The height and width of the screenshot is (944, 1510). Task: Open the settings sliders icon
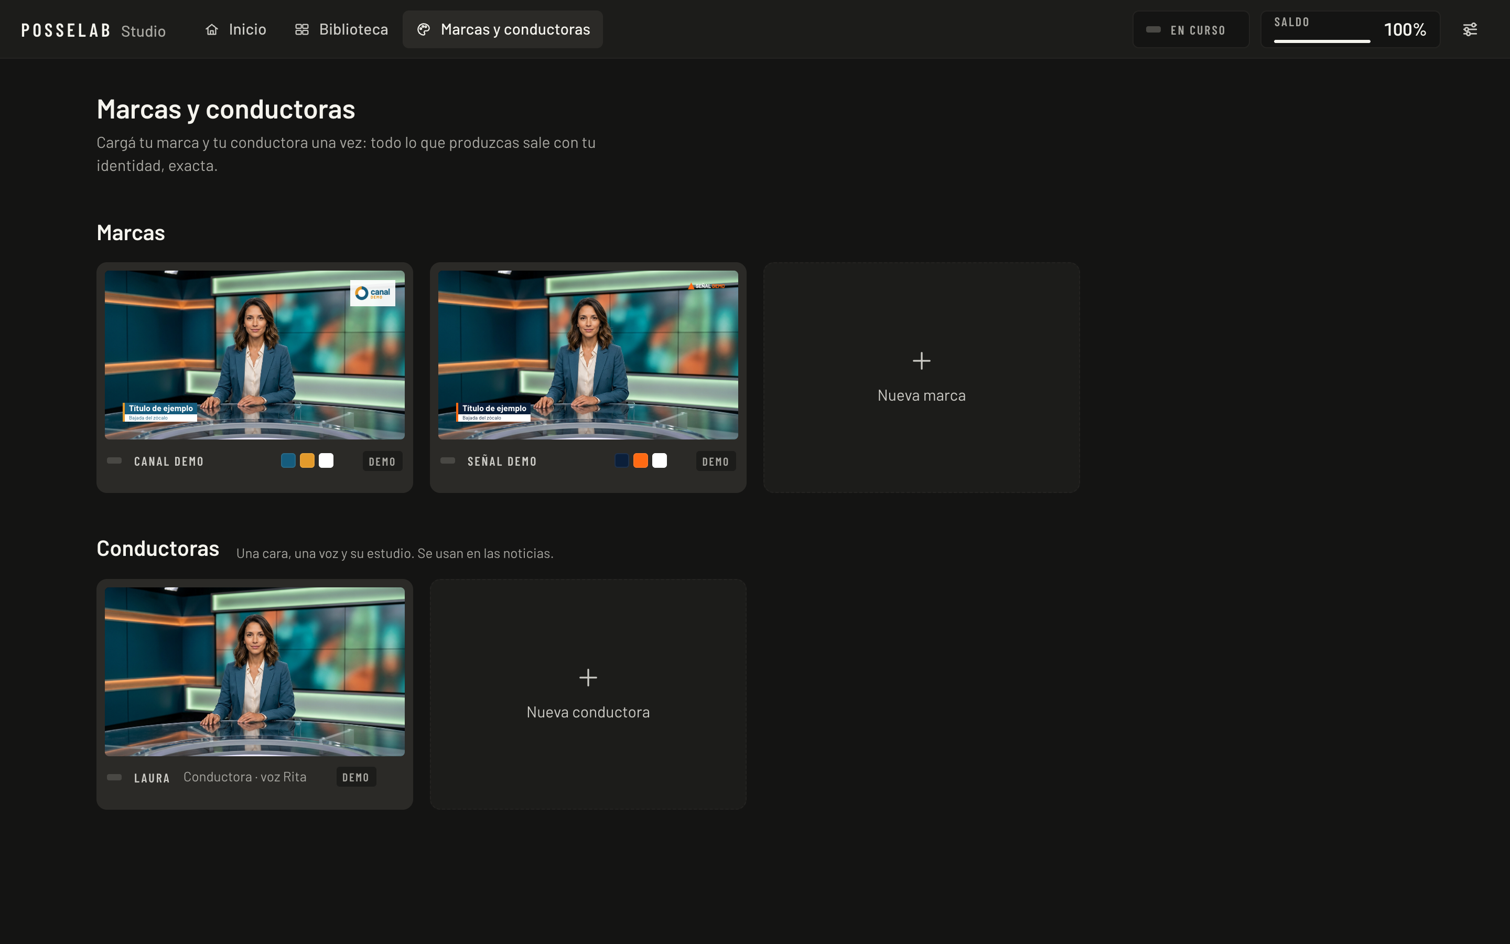[x=1470, y=29]
